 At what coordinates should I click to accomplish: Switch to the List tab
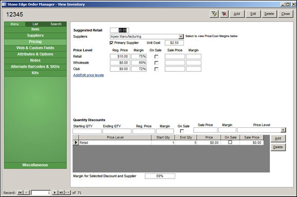tap(35, 24)
